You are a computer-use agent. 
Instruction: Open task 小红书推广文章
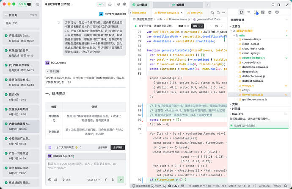tap(21, 141)
